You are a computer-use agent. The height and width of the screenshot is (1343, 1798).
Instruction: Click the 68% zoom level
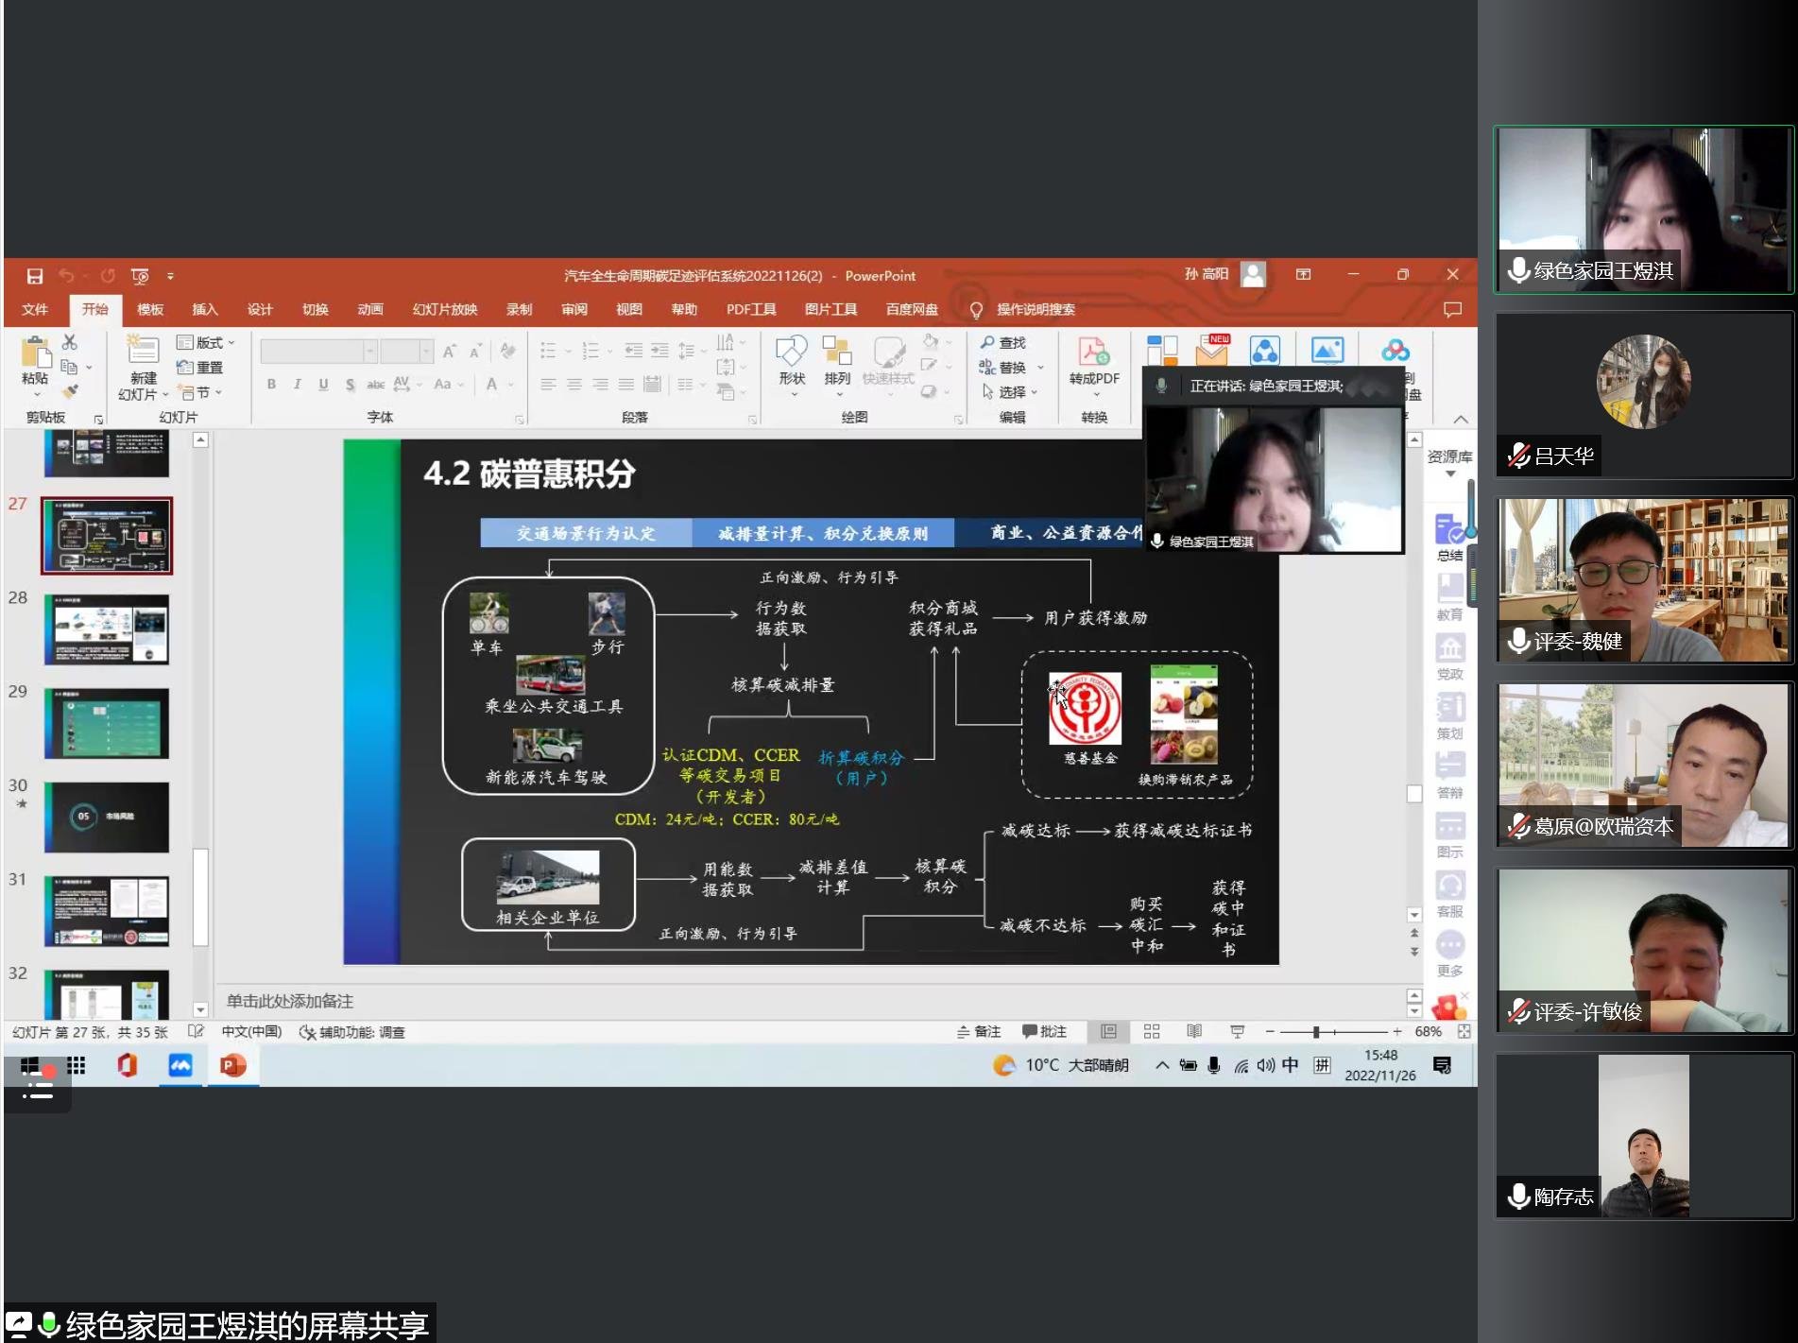(x=1428, y=1032)
